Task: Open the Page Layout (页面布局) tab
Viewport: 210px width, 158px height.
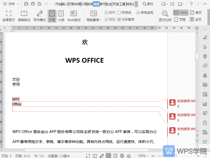Action: 74,4
